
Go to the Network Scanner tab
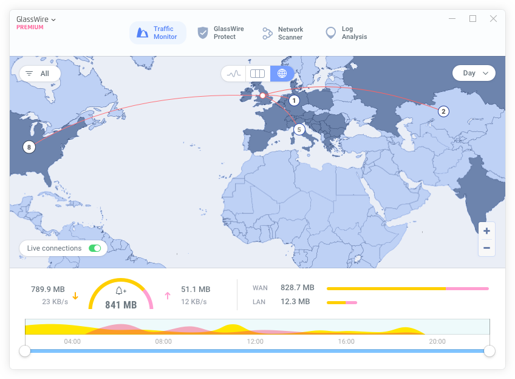click(x=283, y=33)
